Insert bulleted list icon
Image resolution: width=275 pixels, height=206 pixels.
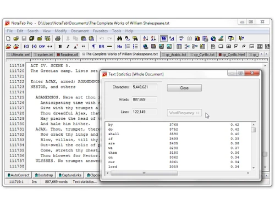pyautogui.click(x=135, y=47)
